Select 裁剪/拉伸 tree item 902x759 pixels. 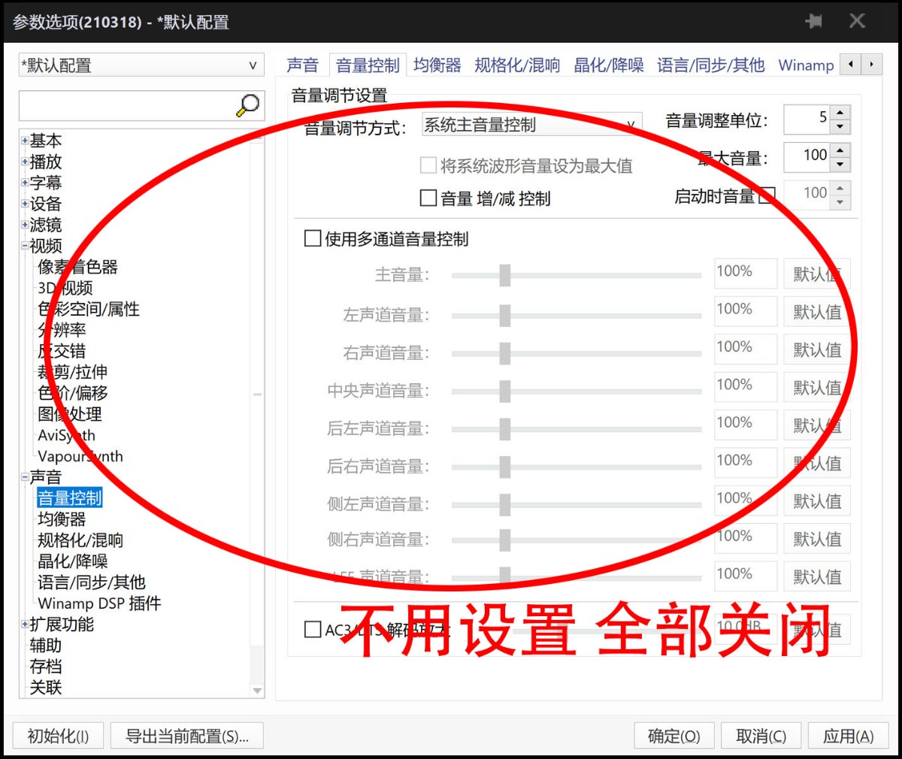(x=72, y=372)
